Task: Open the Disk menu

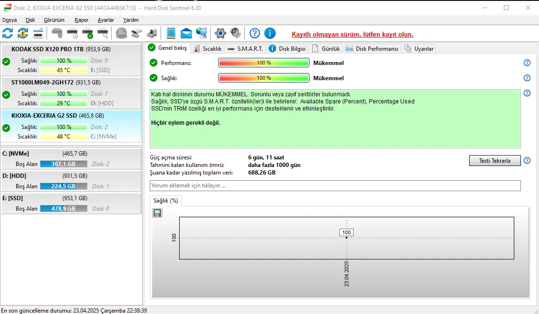Action: tap(30, 20)
